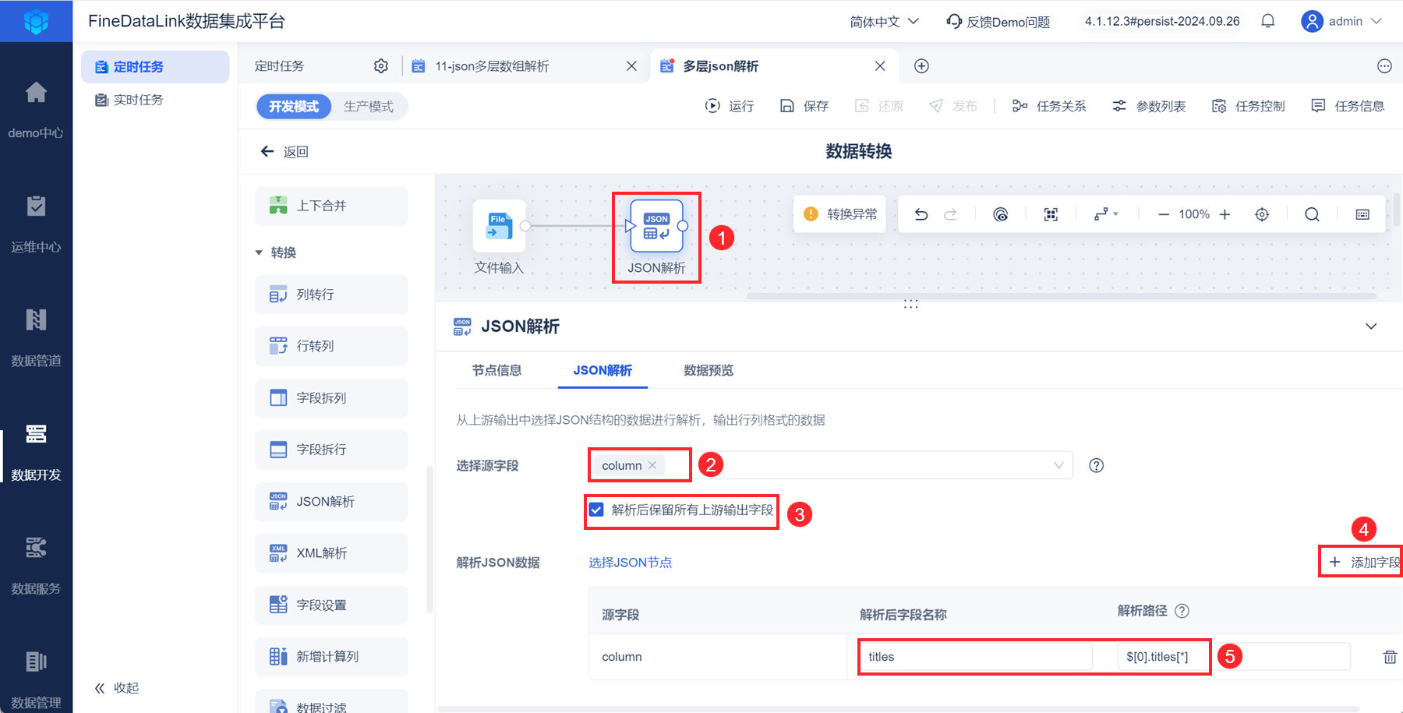Click the locate/center target icon
The height and width of the screenshot is (713, 1403).
pyautogui.click(x=1262, y=214)
